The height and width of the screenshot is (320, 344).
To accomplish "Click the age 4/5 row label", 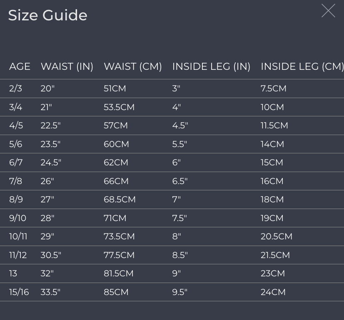I will (16, 126).
